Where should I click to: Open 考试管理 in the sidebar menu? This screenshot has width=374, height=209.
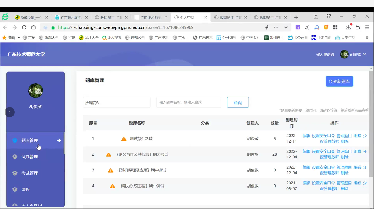pos(29,173)
